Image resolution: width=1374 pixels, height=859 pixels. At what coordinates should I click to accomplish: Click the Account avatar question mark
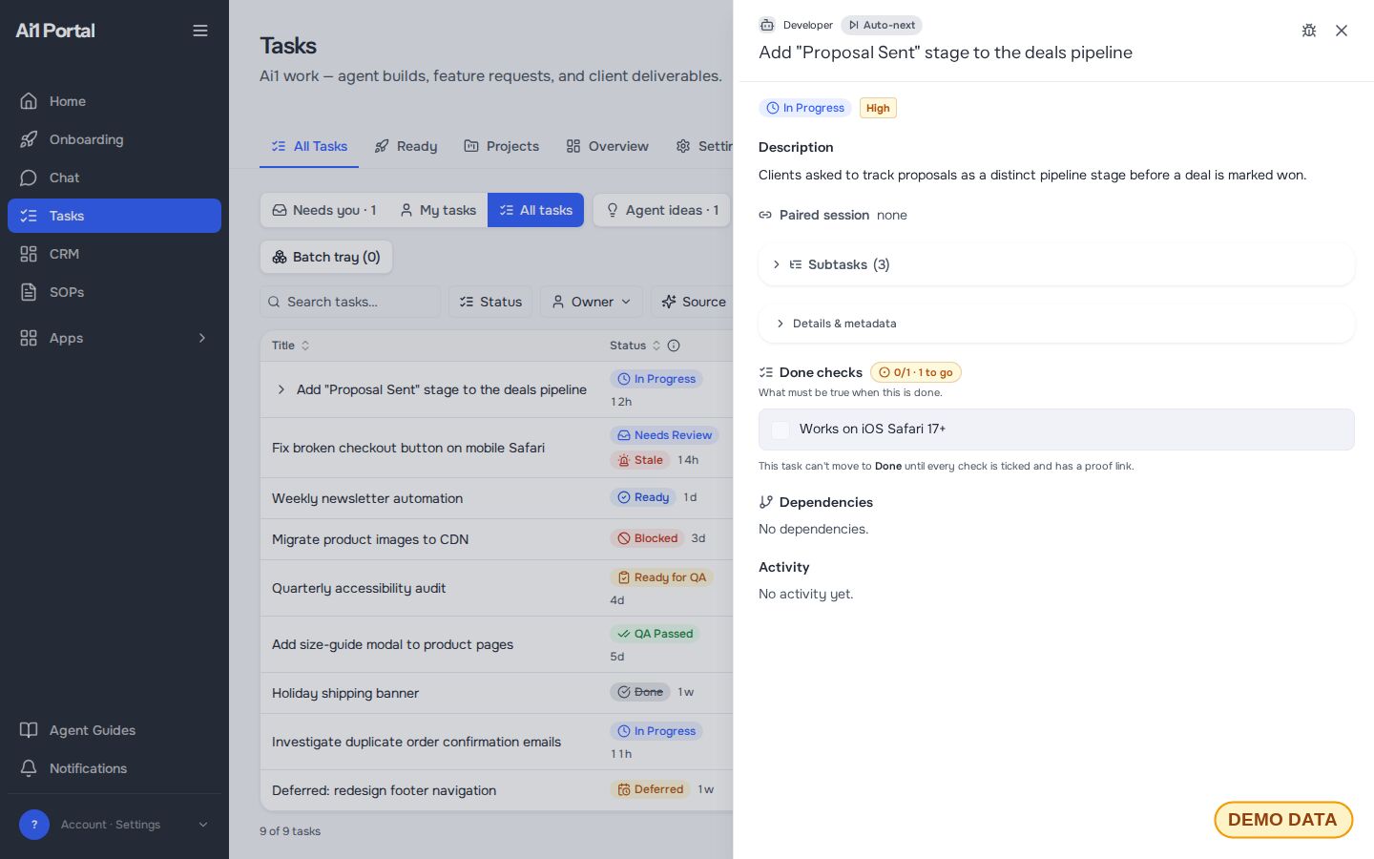click(x=34, y=825)
